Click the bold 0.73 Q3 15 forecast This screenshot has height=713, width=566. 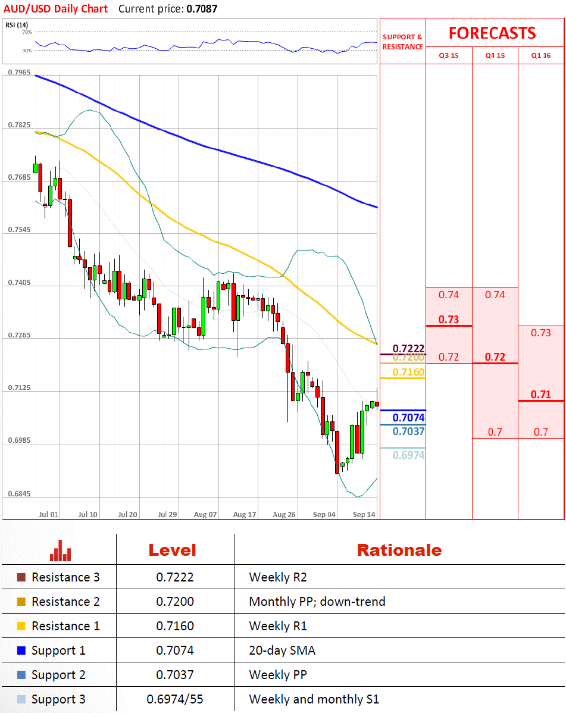coord(449,319)
